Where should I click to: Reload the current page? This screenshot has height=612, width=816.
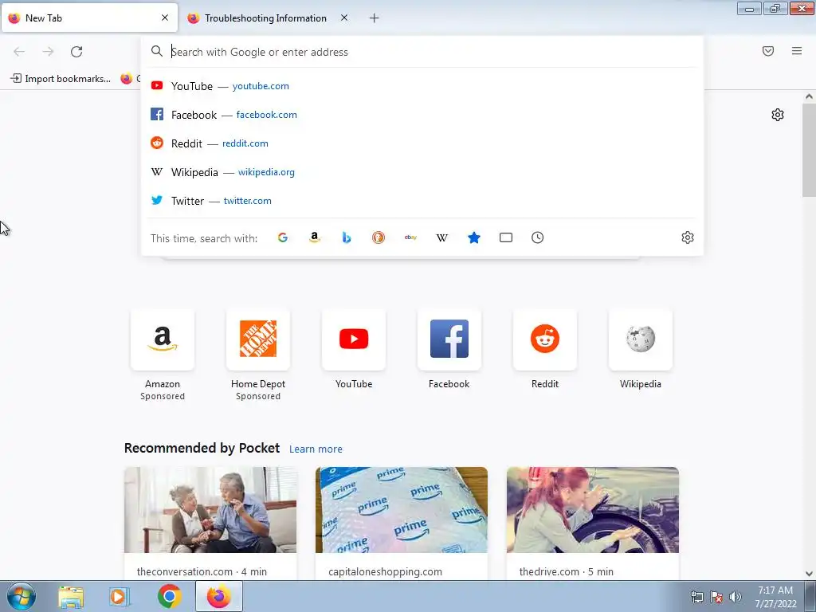[76, 52]
